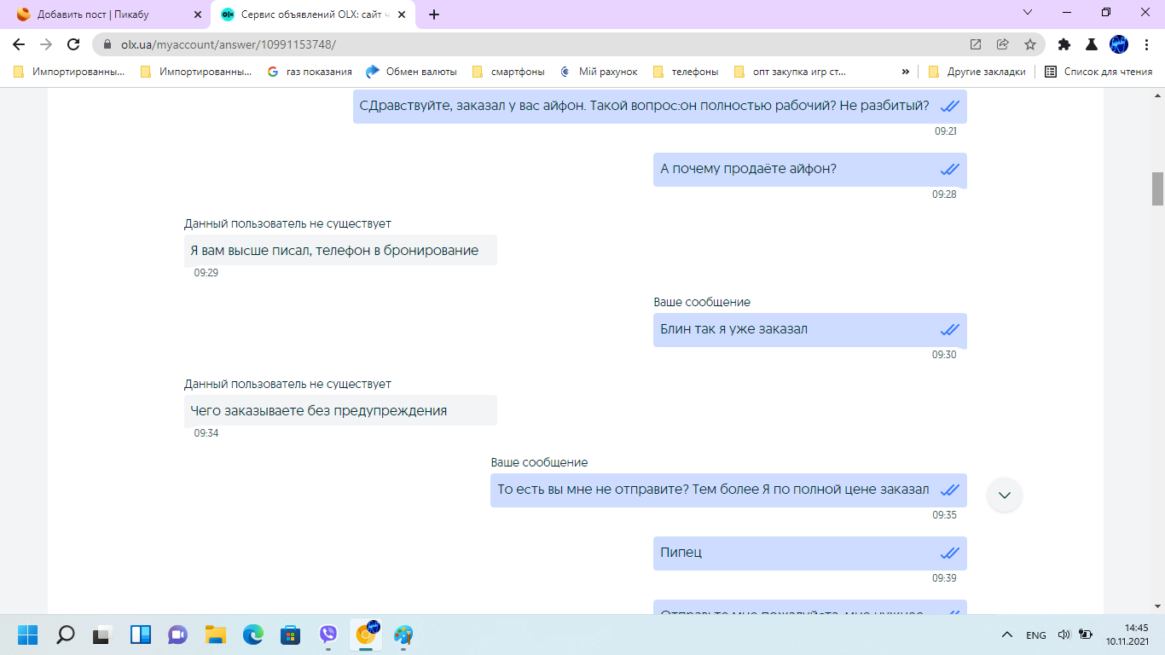
Task: Click the 'Пипец' message bubble
Action: point(809,553)
